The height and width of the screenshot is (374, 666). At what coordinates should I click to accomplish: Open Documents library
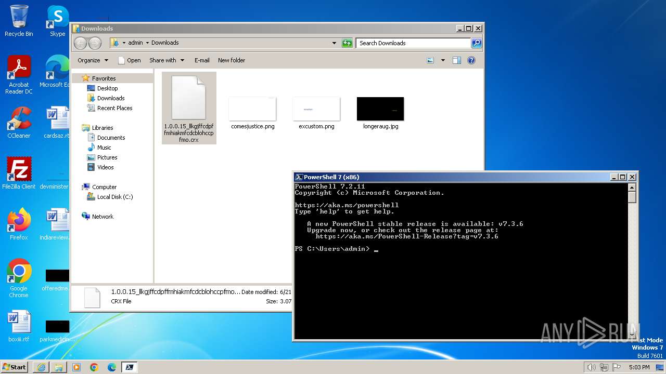[111, 138]
